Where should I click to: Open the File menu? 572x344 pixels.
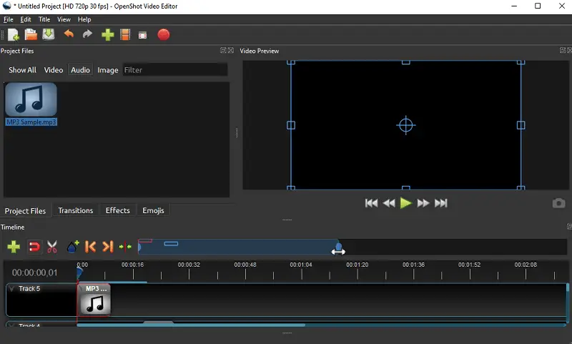click(9, 19)
